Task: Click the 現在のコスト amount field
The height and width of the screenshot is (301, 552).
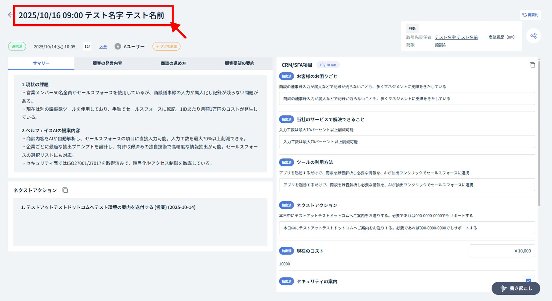Action: click(502, 251)
